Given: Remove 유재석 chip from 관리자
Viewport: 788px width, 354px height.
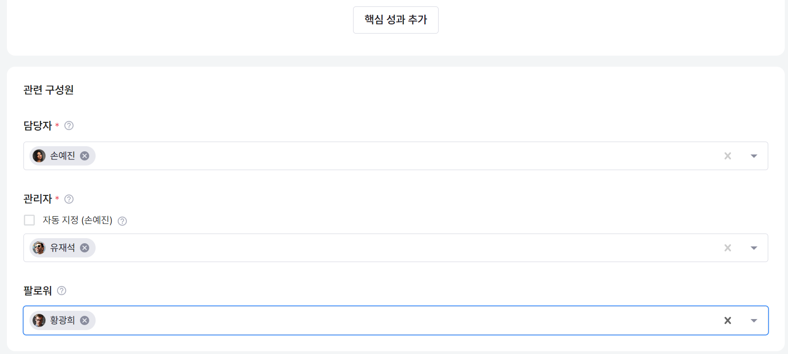Looking at the screenshot, I should pos(85,248).
